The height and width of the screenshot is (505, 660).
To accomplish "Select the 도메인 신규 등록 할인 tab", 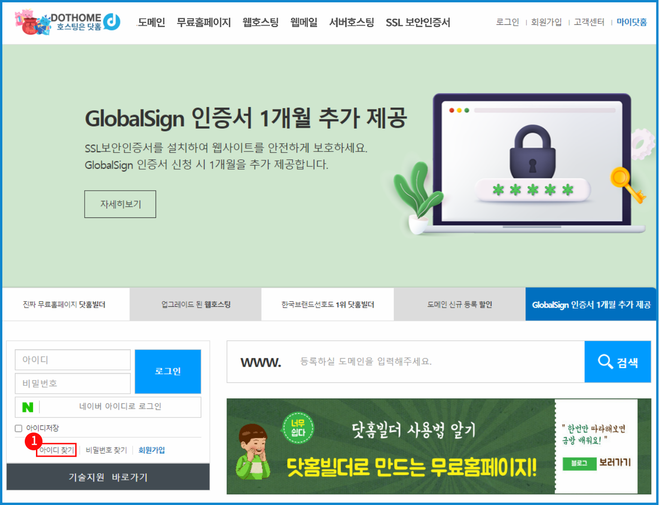I will point(460,305).
